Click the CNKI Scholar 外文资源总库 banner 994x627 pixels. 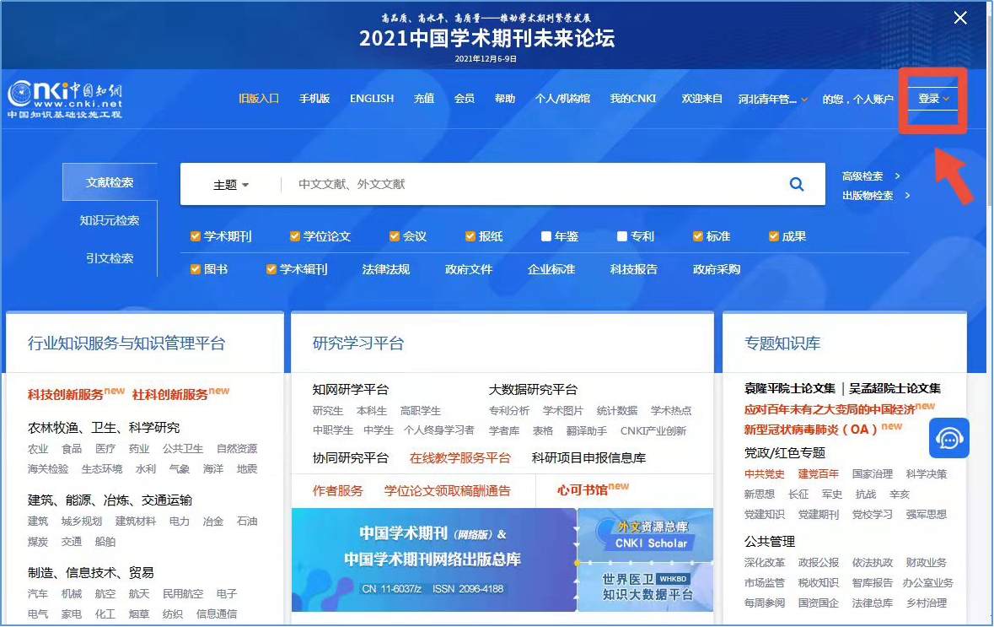[647, 534]
